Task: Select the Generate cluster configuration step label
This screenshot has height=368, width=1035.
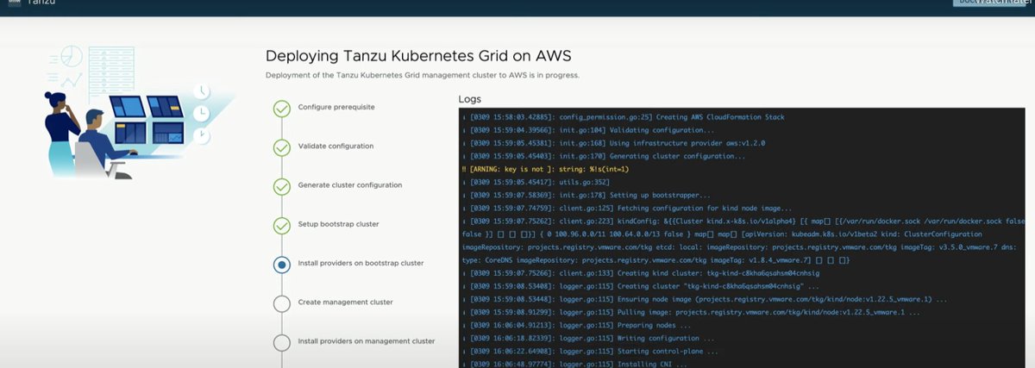Action: [x=350, y=185]
